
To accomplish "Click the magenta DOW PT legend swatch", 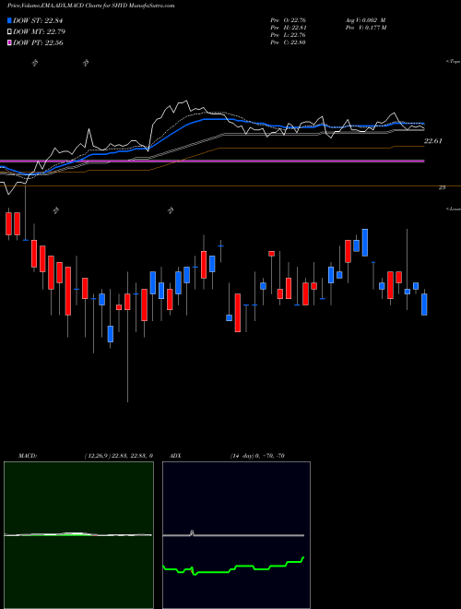I will 9,42.
